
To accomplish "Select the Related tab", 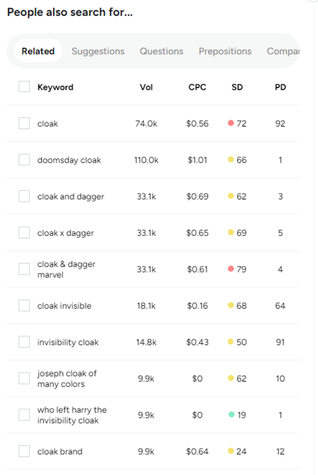I will [38, 51].
